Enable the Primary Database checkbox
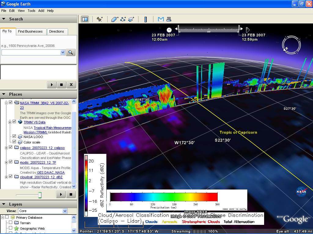 [7, 217]
